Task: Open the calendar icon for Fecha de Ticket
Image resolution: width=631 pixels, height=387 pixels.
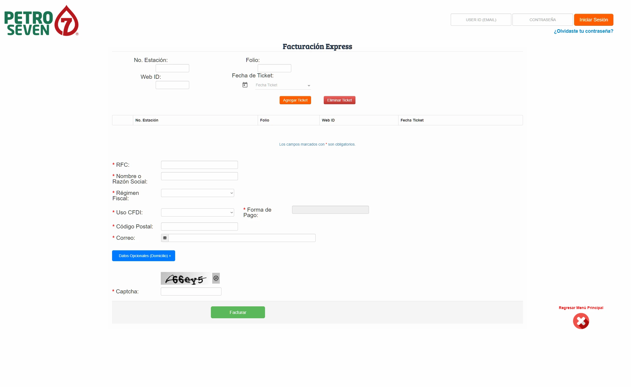Action: click(x=245, y=85)
